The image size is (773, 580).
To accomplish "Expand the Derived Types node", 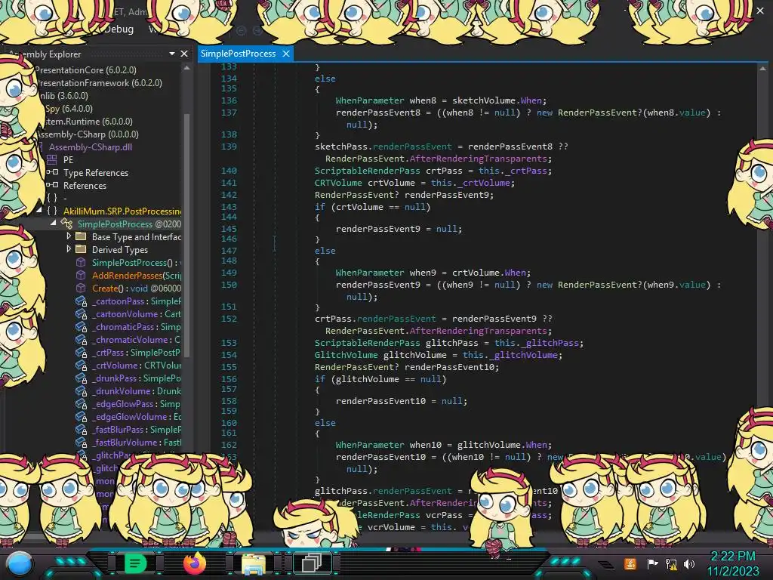I will [x=69, y=249].
